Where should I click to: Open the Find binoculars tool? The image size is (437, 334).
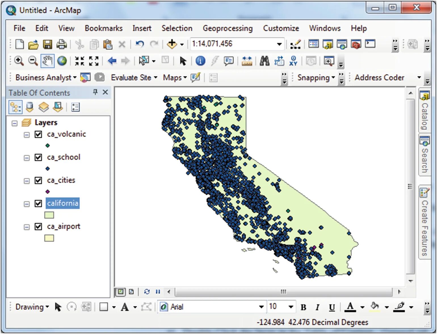264,61
